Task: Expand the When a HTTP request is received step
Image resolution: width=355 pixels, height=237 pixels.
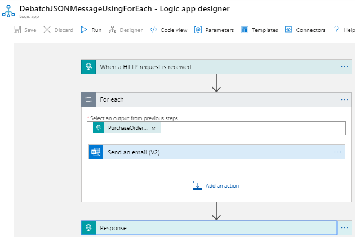Action: click(216, 67)
